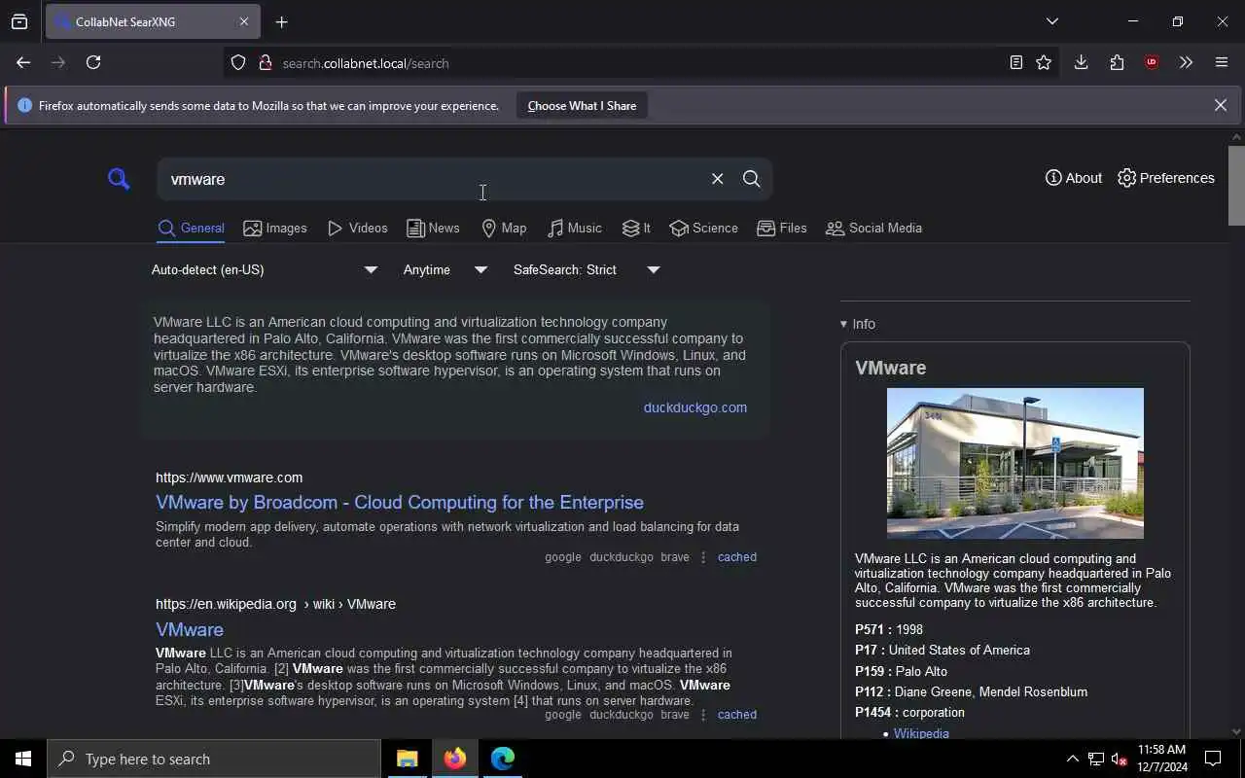Open the Anytime time range dropdown

445,270
